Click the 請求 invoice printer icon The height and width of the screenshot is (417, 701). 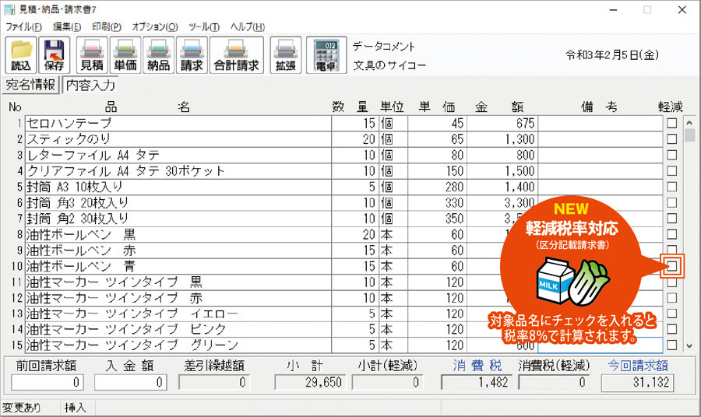[192, 55]
